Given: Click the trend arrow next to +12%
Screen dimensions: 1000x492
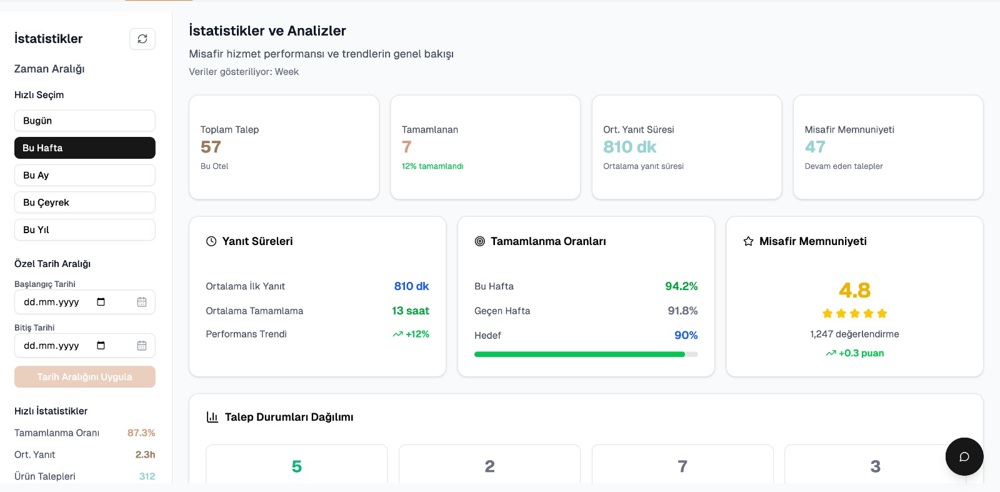Looking at the screenshot, I should (x=397, y=334).
